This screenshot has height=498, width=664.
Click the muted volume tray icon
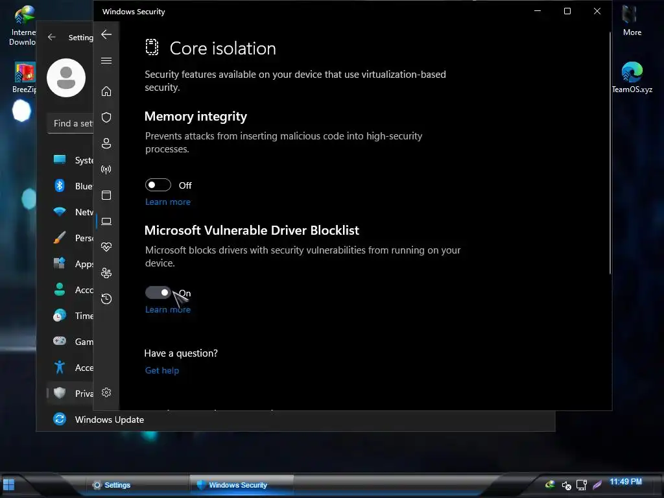pyautogui.click(x=566, y=485)
